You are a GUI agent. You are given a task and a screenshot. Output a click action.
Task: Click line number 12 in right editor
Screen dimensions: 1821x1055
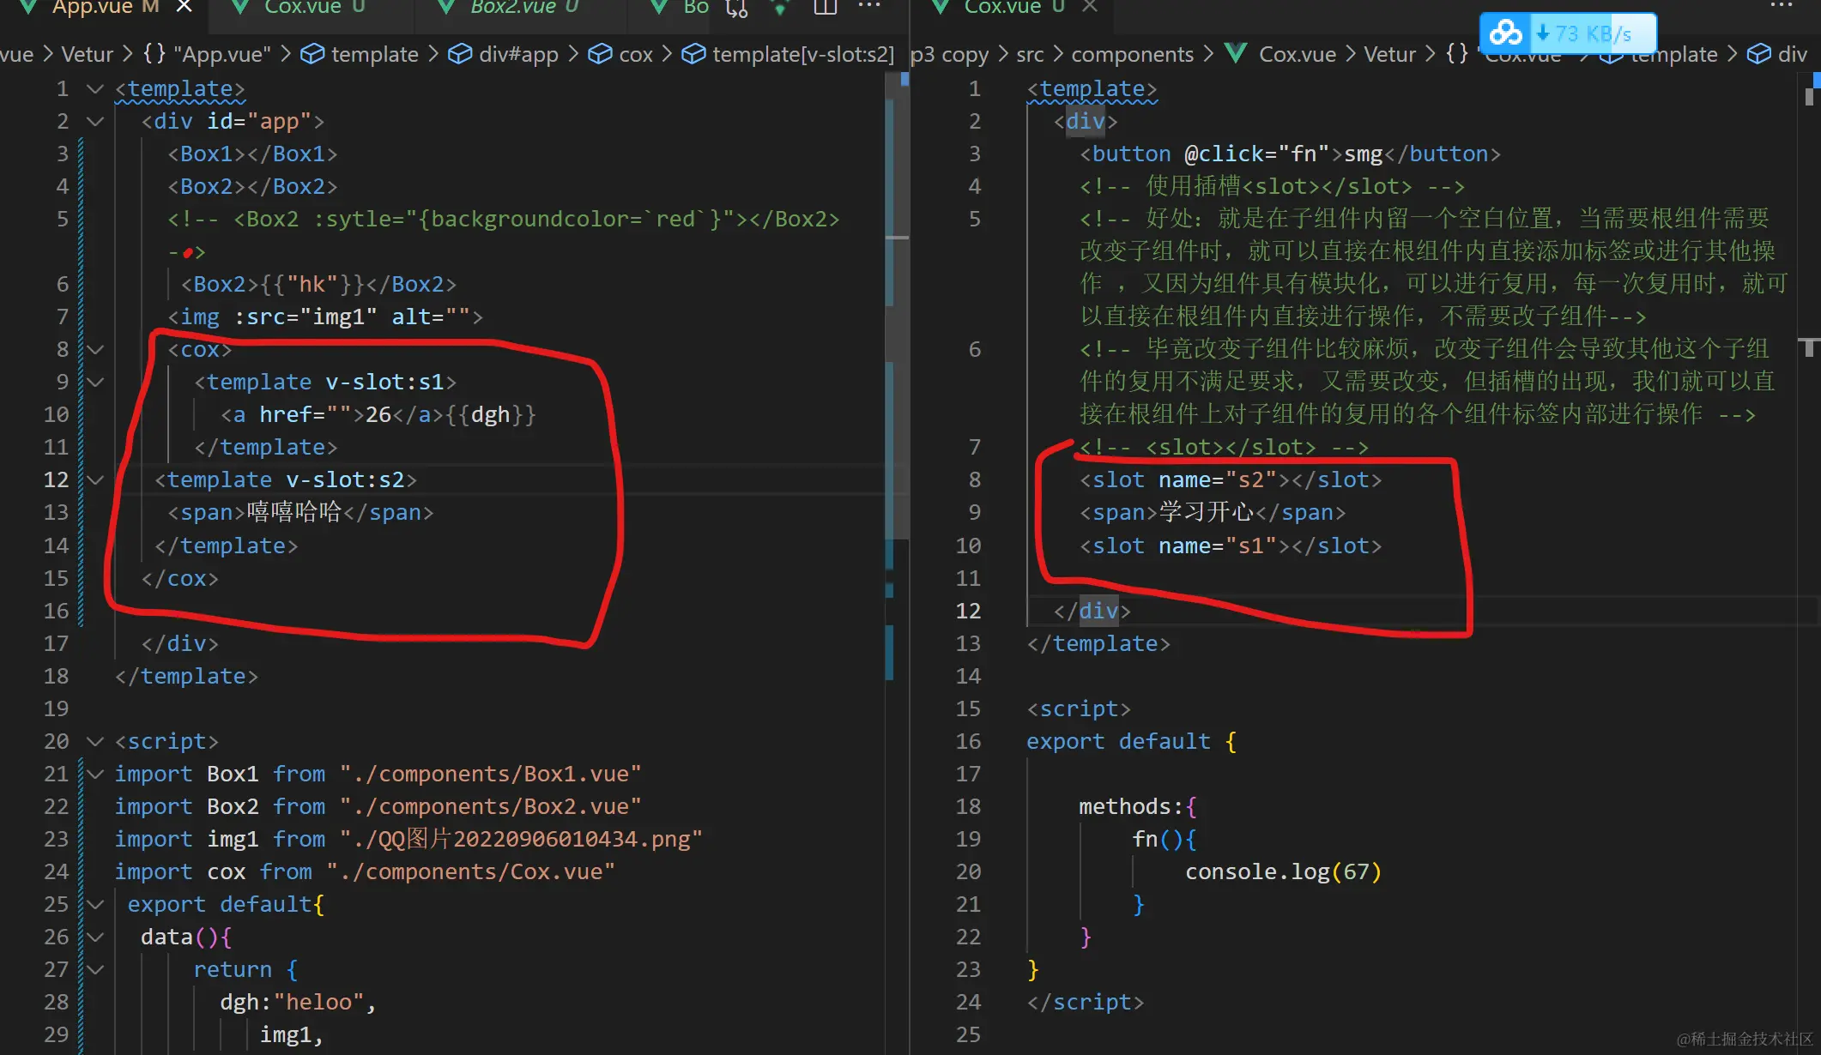pos(968,611)
